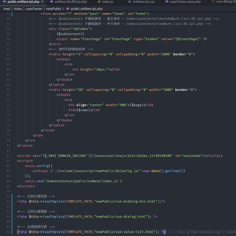Click '{$page}' on line 73
Image resolution: width=236 pixels, height=236 pixels.
coord(137,105)
